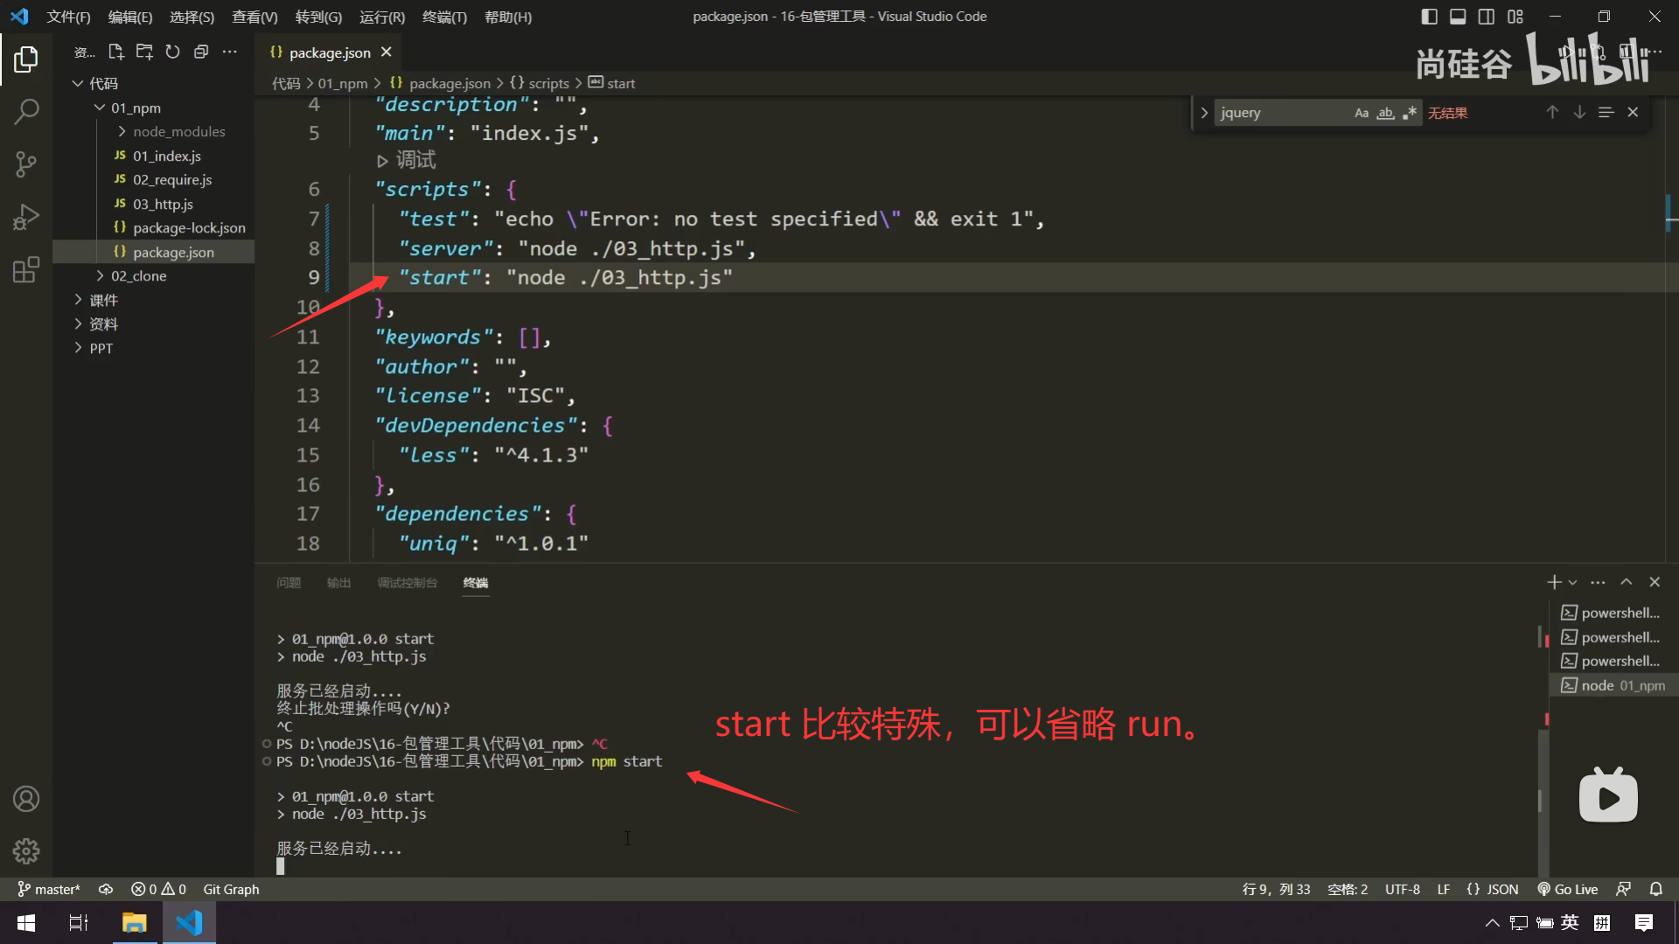Screen dimensions: 1679x944
Task: Open the Run and Debug view
Action: coord(26,217)
